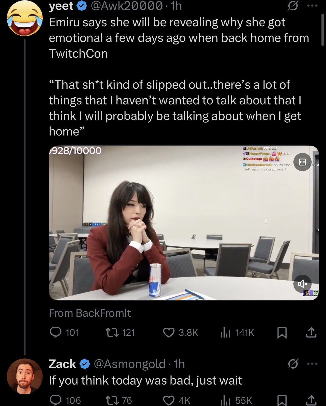
Task: Open the @Asmongold profile handle
Action: tap(130, 364)
